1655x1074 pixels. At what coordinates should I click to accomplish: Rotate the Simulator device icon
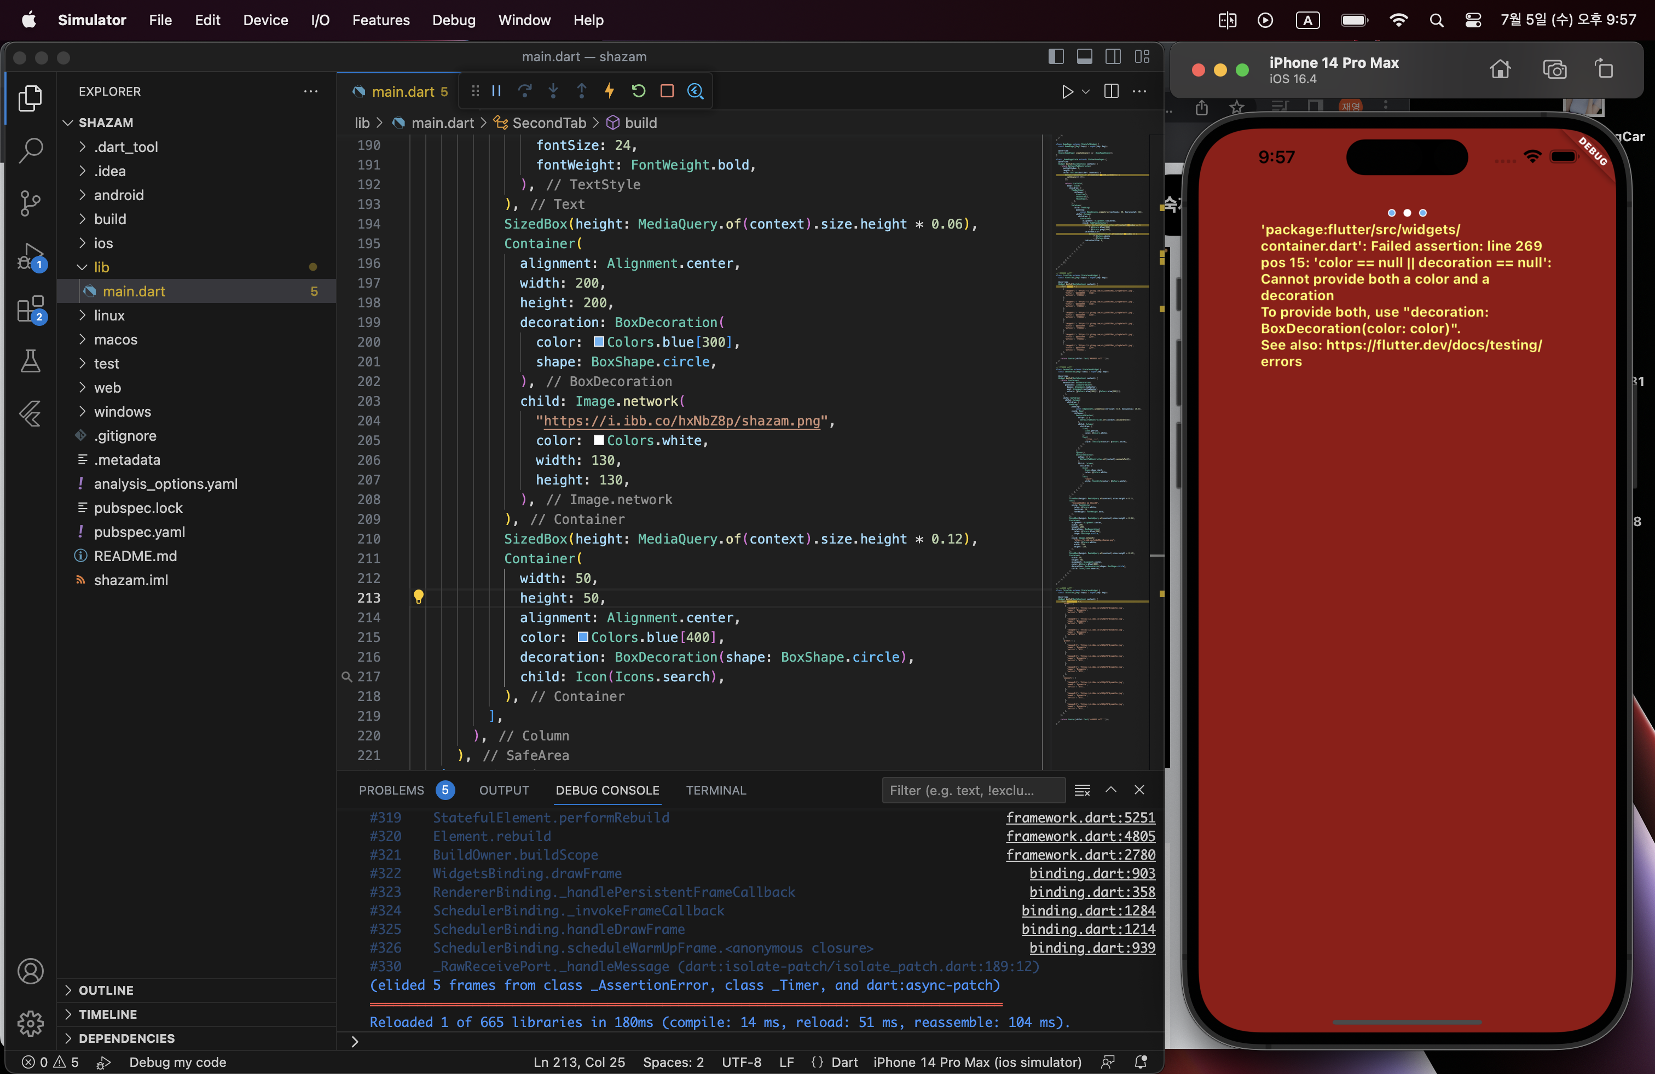pyautogui.click(x=1604, y=69)
